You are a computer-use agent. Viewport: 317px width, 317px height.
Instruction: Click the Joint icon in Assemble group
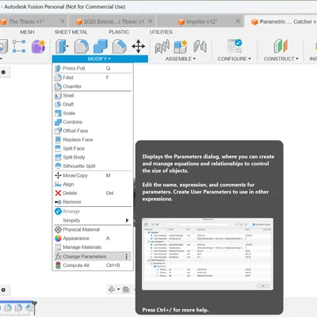point(162,46)
